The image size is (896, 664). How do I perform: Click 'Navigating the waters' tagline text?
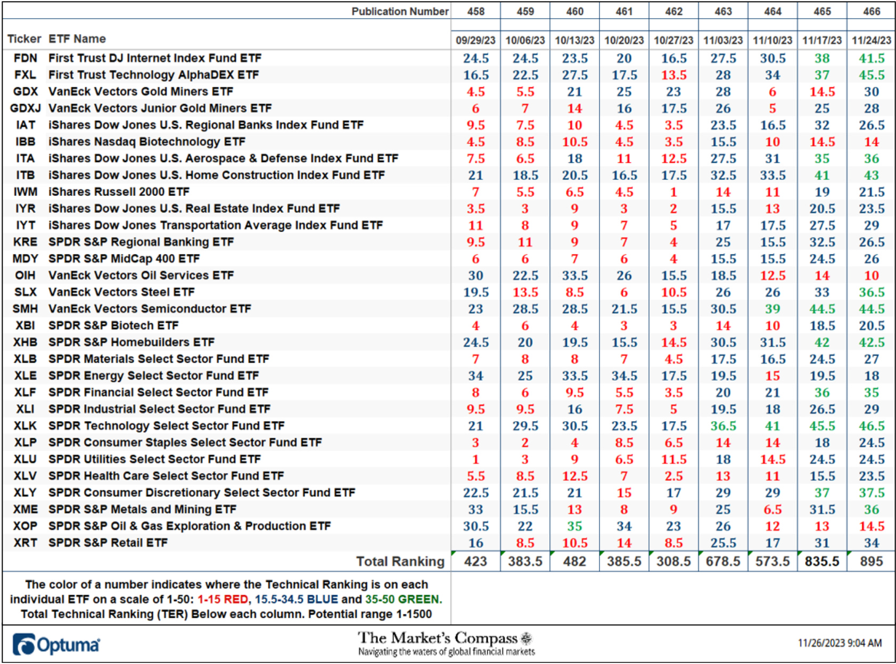(x=446, y=652)
